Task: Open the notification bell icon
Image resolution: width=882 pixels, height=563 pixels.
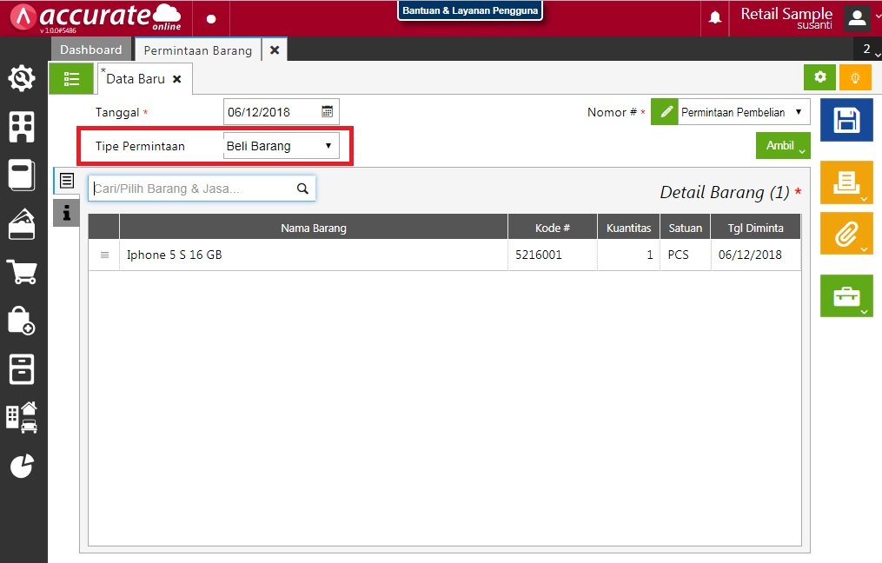Action: 715,18
